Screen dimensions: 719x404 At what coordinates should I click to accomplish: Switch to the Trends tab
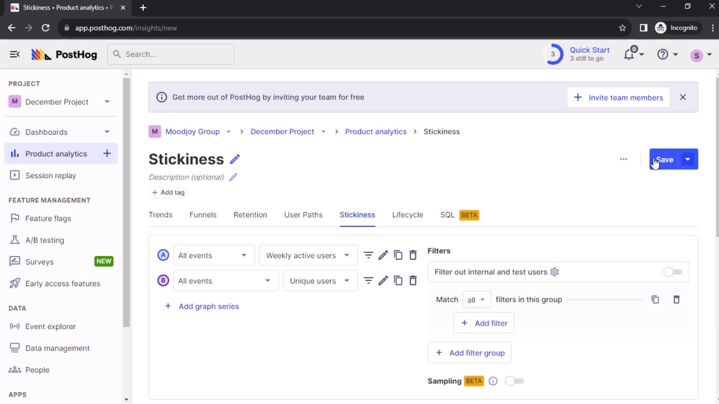coord(161,215)
